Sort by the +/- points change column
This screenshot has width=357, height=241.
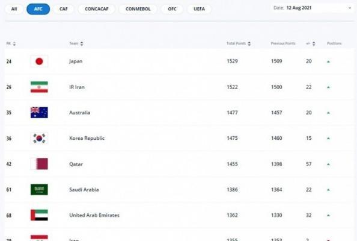(314, 43)
